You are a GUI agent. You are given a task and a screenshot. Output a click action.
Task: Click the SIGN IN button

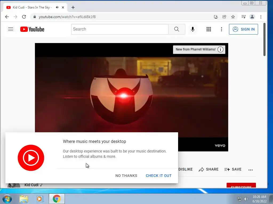point(243,29)
